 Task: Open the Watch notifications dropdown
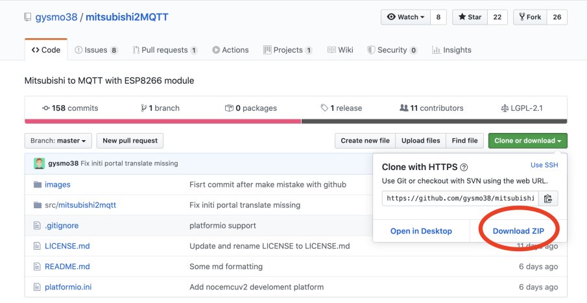[x=405, y=18]
